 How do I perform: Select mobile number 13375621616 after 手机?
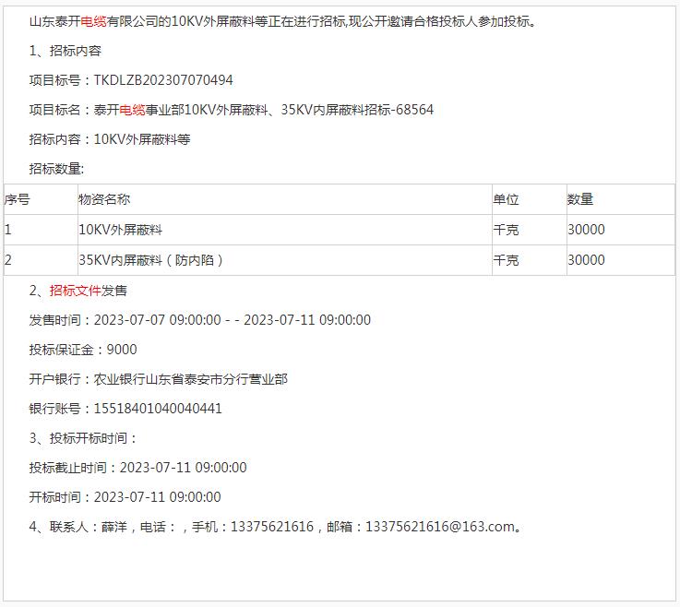point(272,527)
